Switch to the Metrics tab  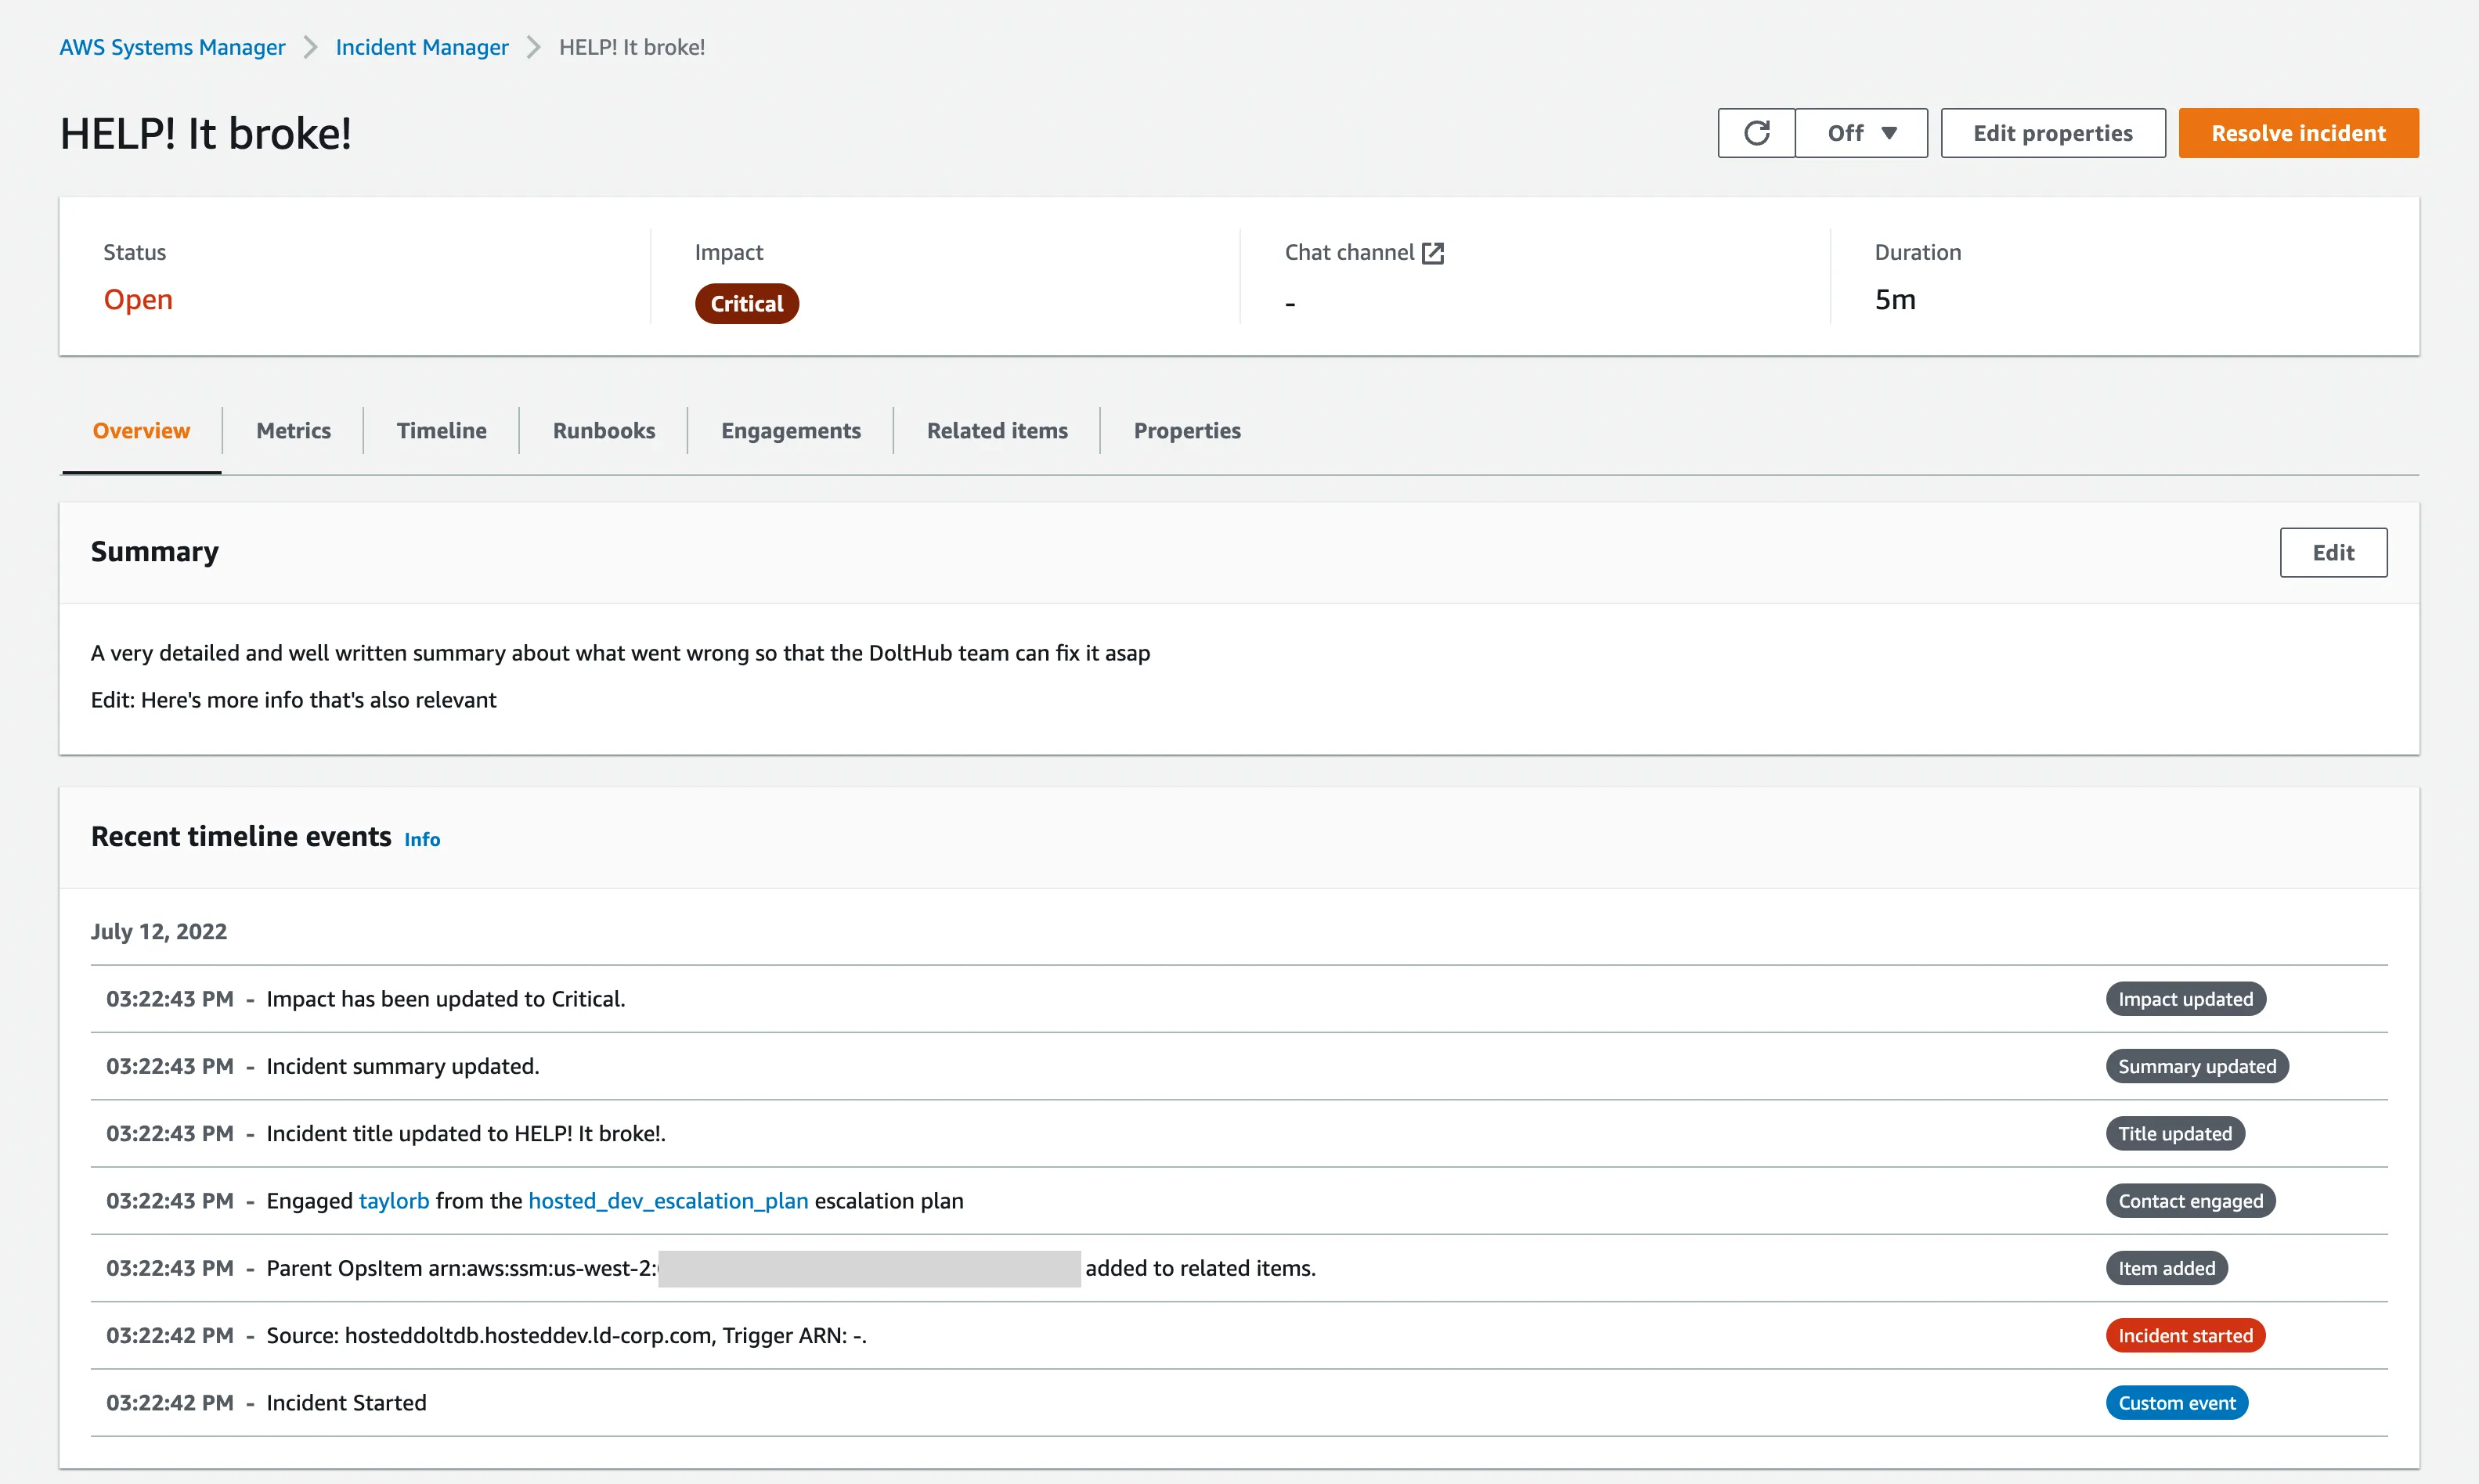pyautogui.click(x=293, y=430)
